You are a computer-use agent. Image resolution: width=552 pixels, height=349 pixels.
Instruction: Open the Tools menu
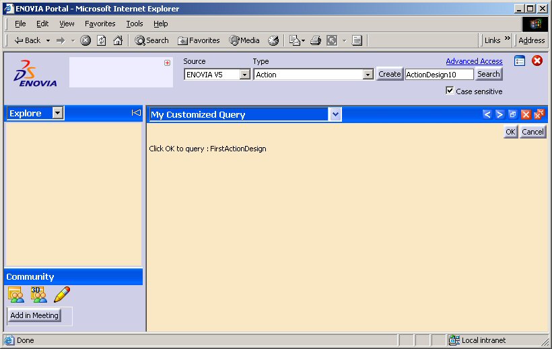click(x=135, y=24)
